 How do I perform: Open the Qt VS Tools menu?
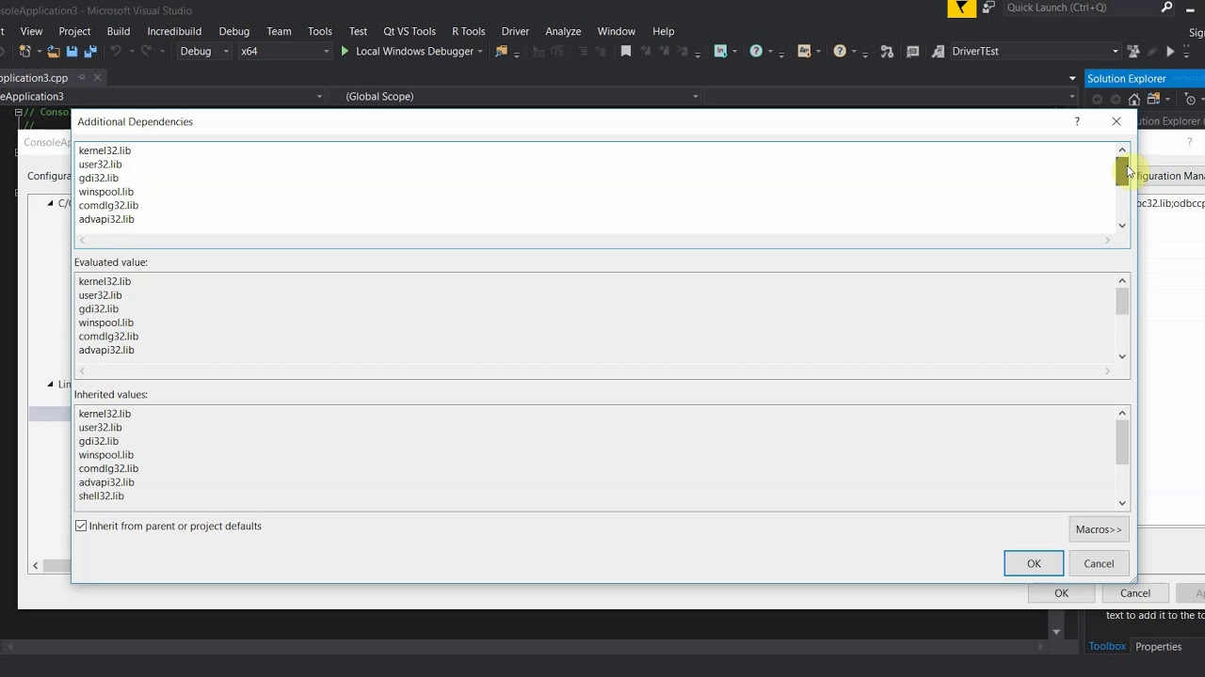[410, 31]
